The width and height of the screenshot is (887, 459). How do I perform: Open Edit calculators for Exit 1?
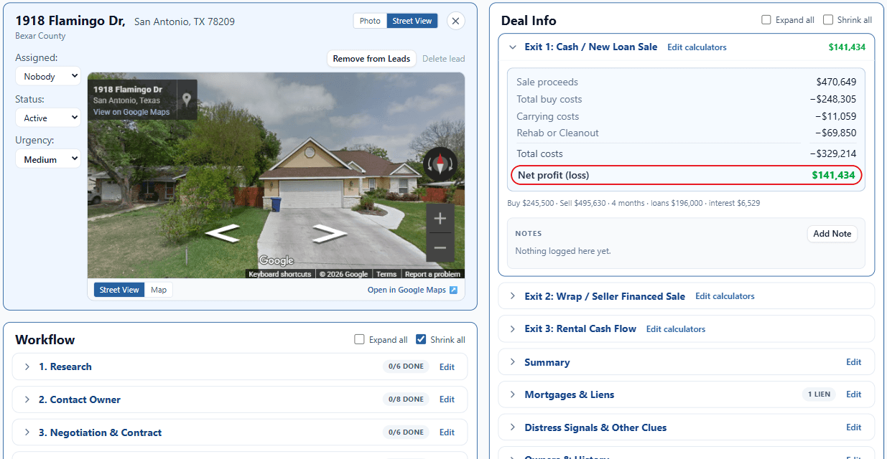697,47
